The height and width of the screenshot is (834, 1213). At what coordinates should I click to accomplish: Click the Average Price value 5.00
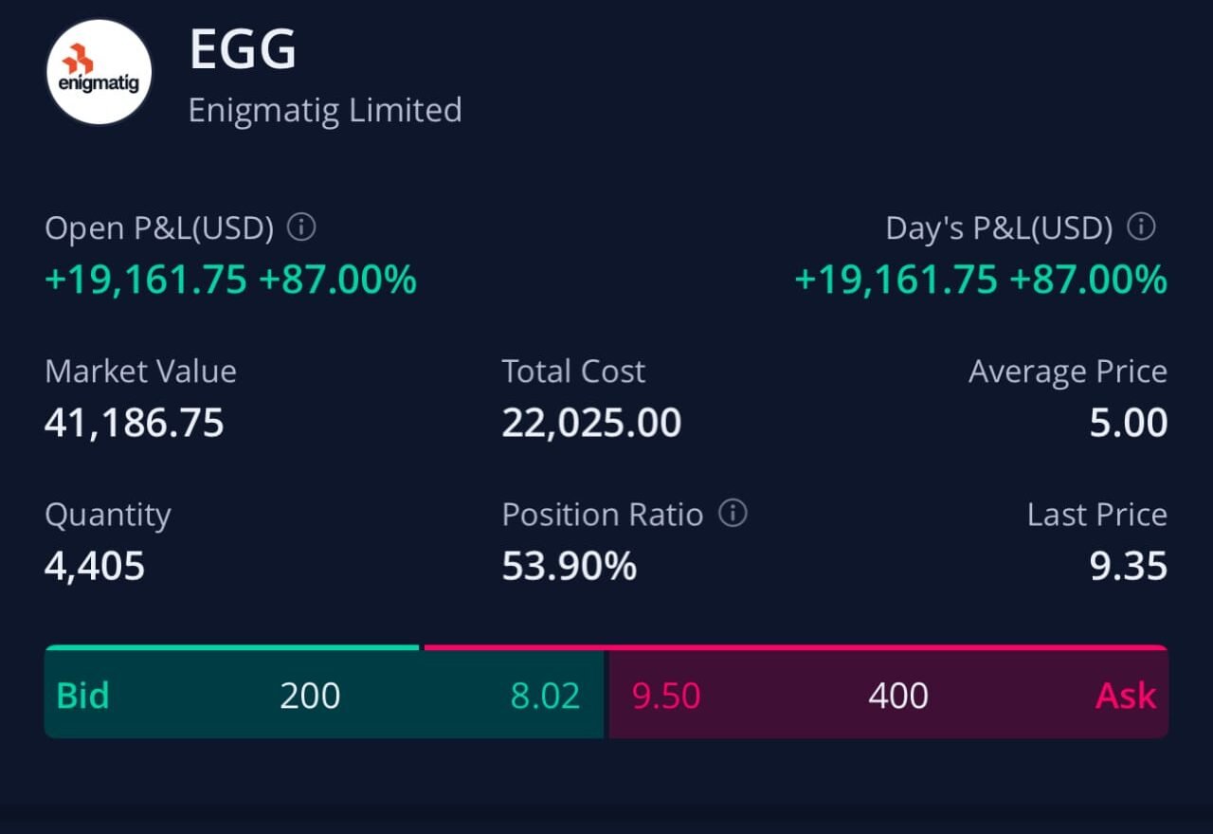point(1128,423)
